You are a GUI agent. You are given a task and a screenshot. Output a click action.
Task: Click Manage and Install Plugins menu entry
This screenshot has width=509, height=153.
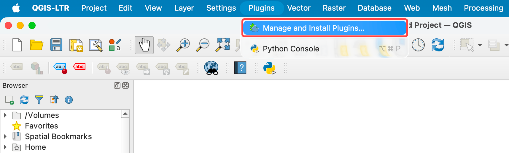[x=325, y=28]
